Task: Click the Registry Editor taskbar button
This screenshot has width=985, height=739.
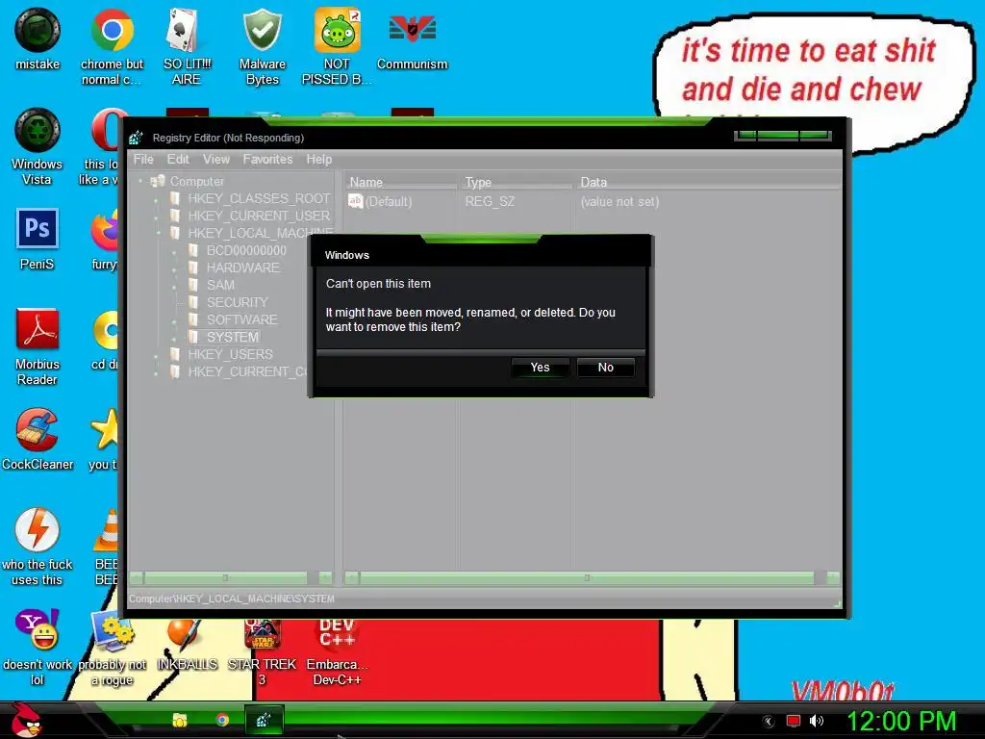Action: click(x=264, y=720)
